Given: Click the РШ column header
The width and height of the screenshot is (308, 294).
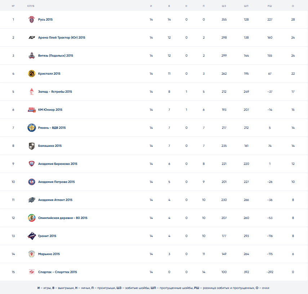Looking at the screenshot, I should pos(270,6).
